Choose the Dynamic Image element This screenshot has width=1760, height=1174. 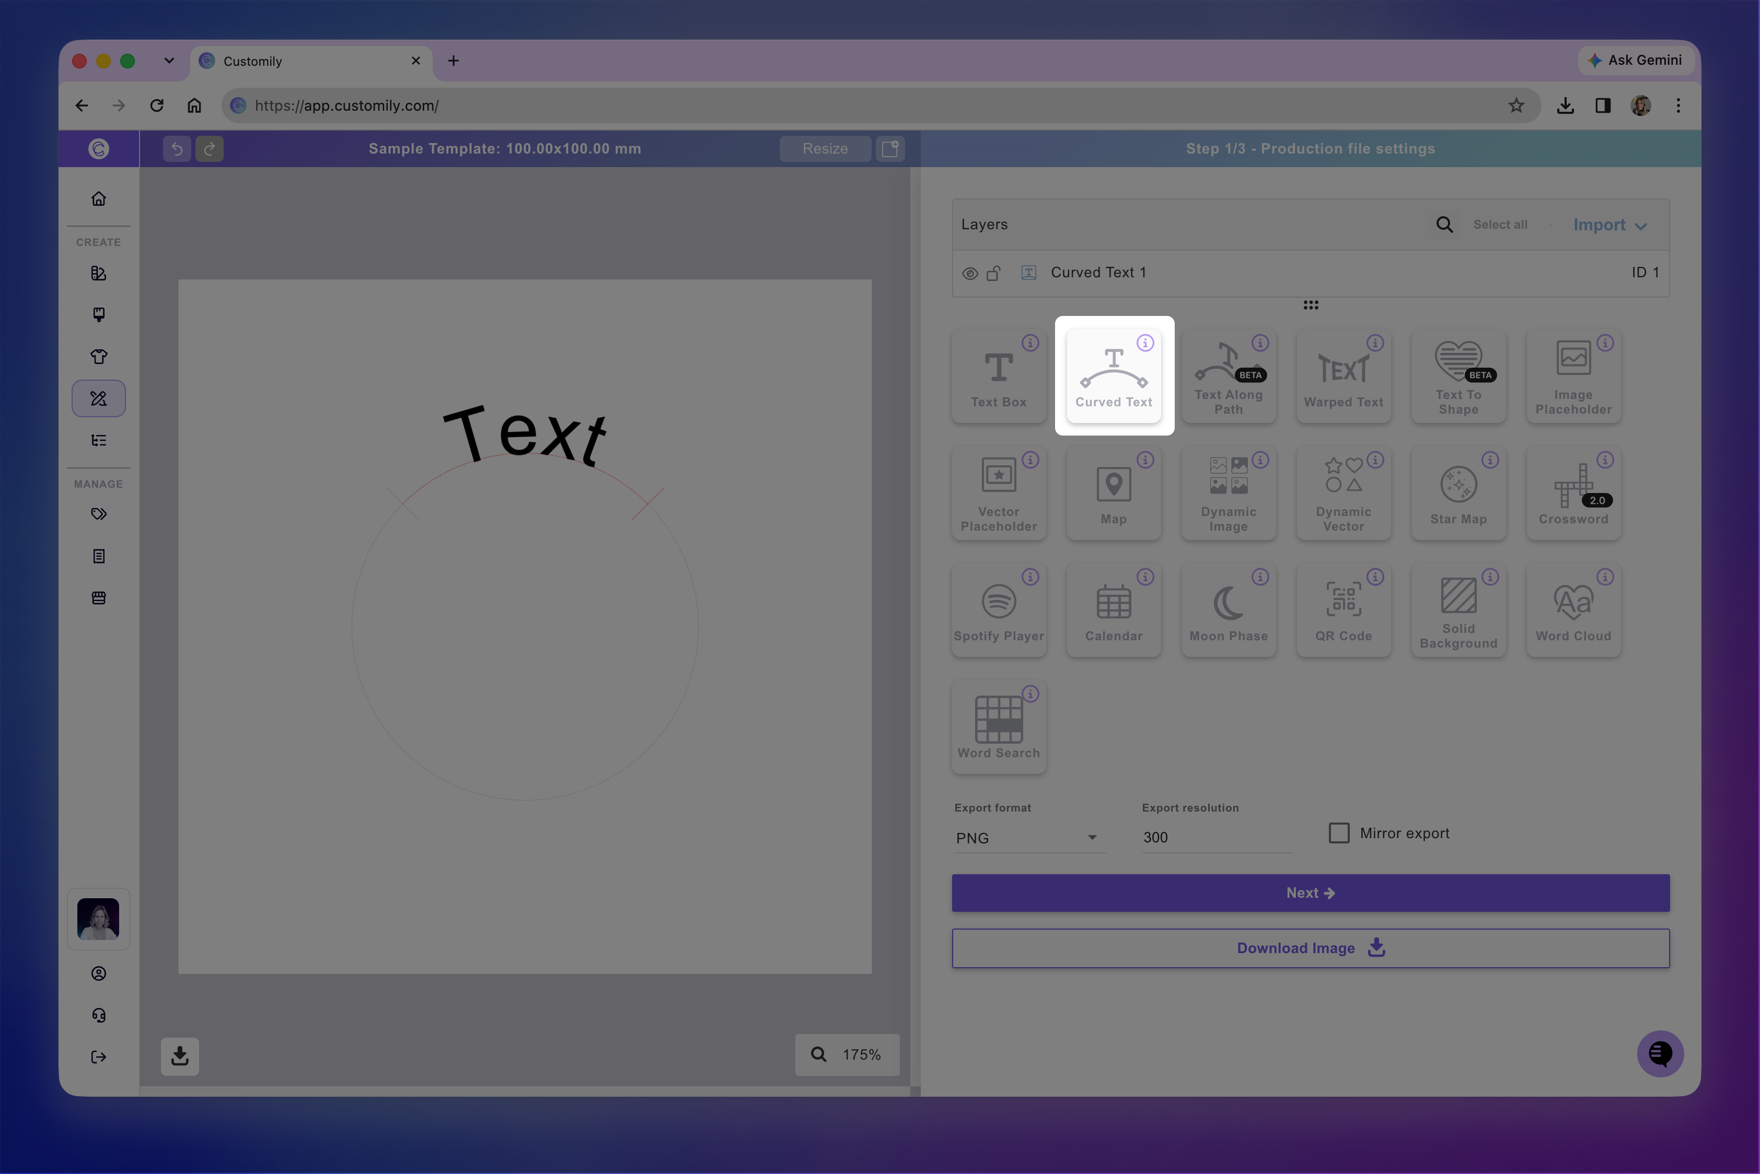(1229, 492)
